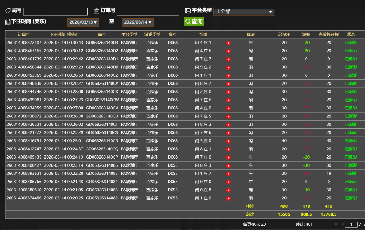Open the 平台类型 dropdown showing 1.全部
This screenshot has width=365, height=230.
coord(244,12)
